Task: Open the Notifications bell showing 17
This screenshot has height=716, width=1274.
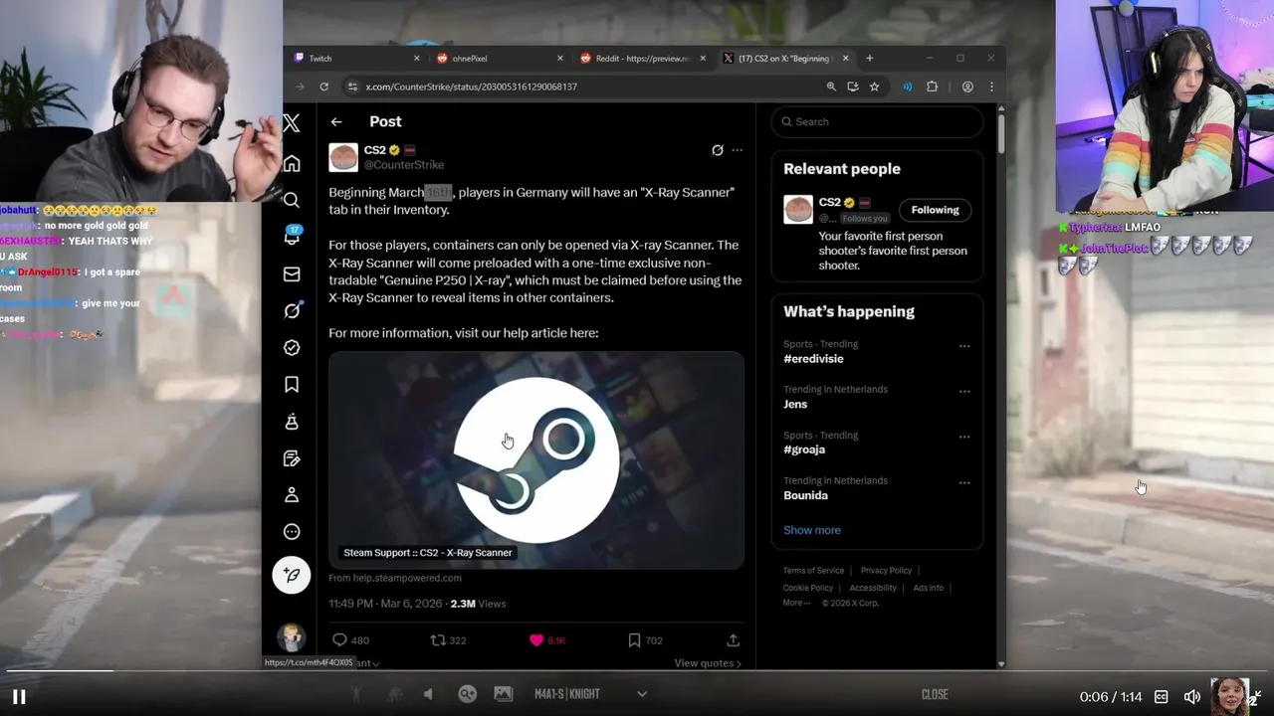Action: [292, 237]
